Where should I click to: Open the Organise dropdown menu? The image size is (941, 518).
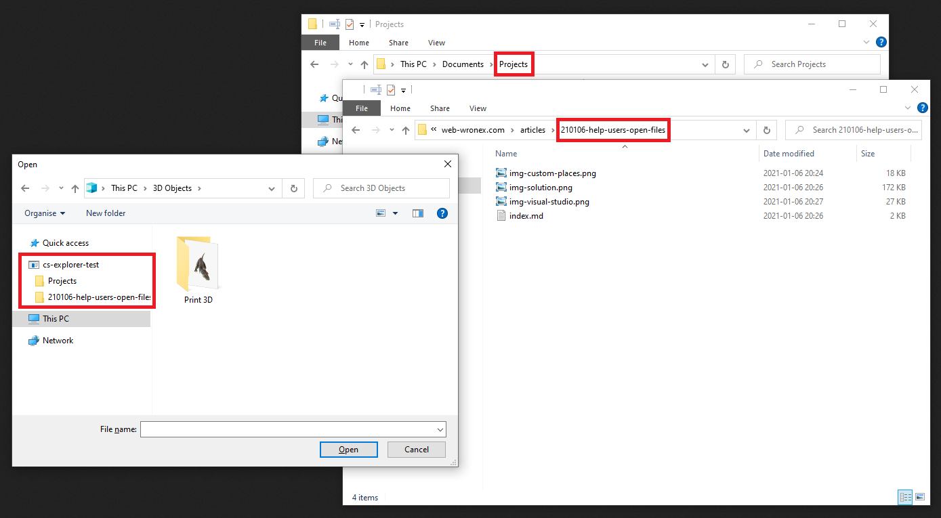(44, 213)
